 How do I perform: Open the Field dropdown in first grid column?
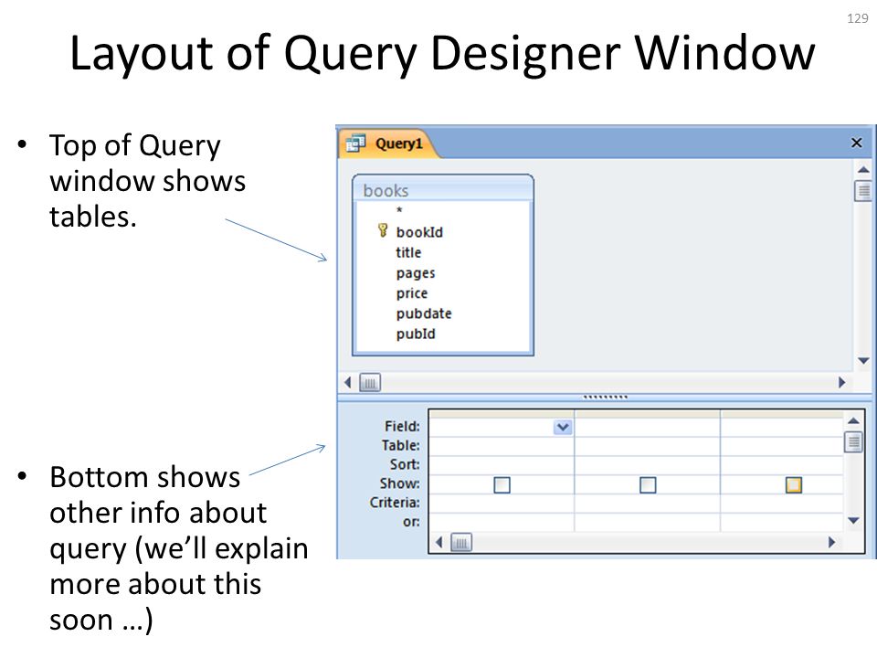[x=564, y=428]
